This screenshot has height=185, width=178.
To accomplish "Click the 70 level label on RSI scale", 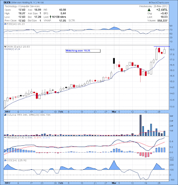I will 171,30.
